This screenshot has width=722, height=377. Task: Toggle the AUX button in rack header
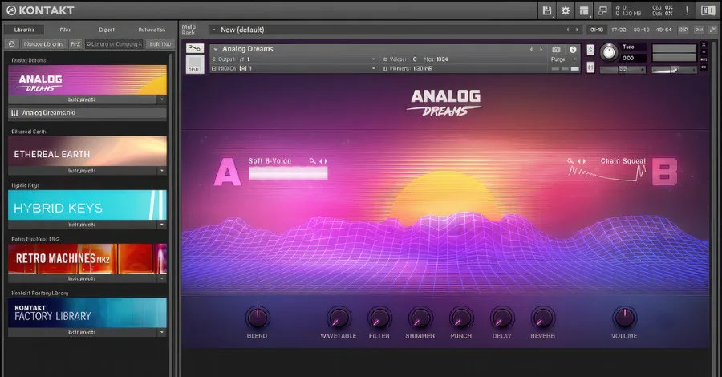(699, 30)
